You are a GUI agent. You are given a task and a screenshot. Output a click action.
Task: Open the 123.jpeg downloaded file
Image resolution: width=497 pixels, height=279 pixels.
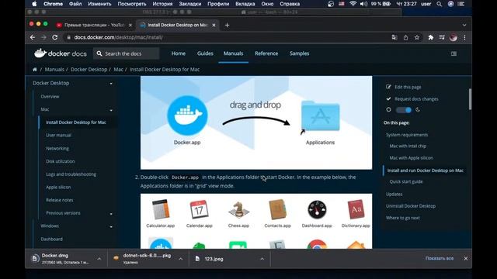(214, 259)
